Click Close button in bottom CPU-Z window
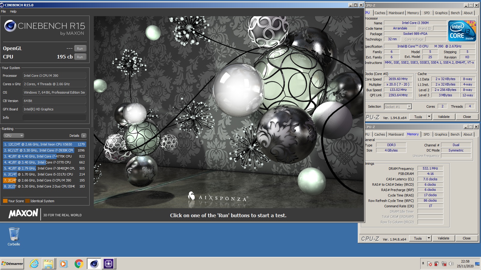 tap(467, 238)
